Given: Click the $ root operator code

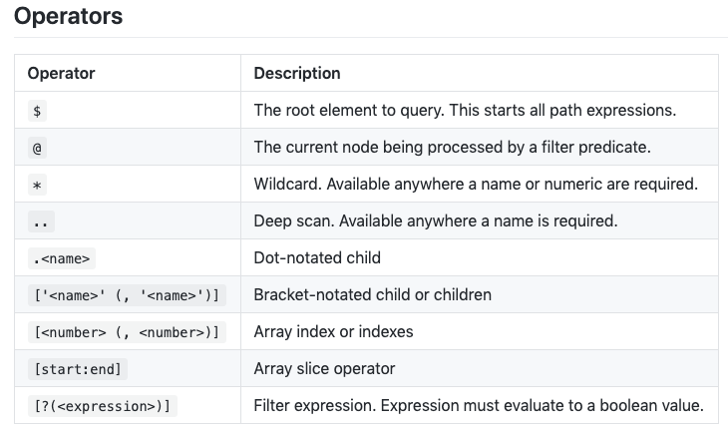Looking at the screenshot, I should (38, 110).
